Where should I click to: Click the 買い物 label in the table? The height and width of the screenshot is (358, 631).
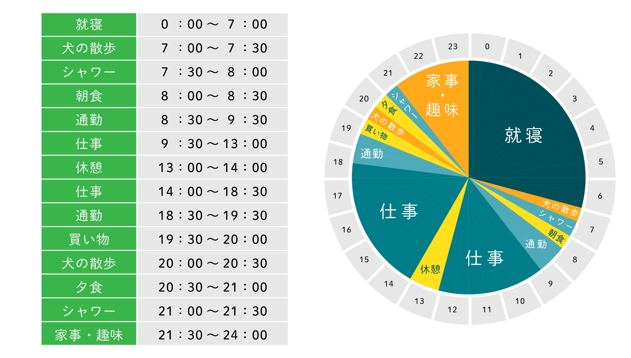pos(89,240)
